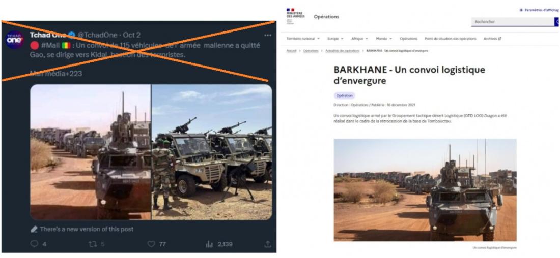The image size is (560, 258).
Task: Click the share upload icon on the tweet
Action: tap(267, 244)
